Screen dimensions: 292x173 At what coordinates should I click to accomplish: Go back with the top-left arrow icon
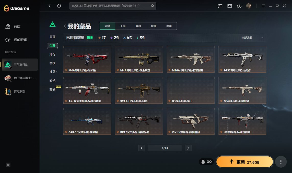[50, 6]
